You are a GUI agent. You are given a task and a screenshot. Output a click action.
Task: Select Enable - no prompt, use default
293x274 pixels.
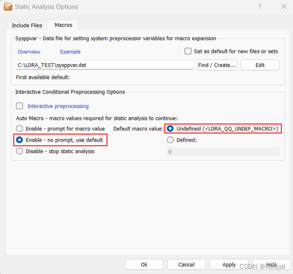pos(20,140)
